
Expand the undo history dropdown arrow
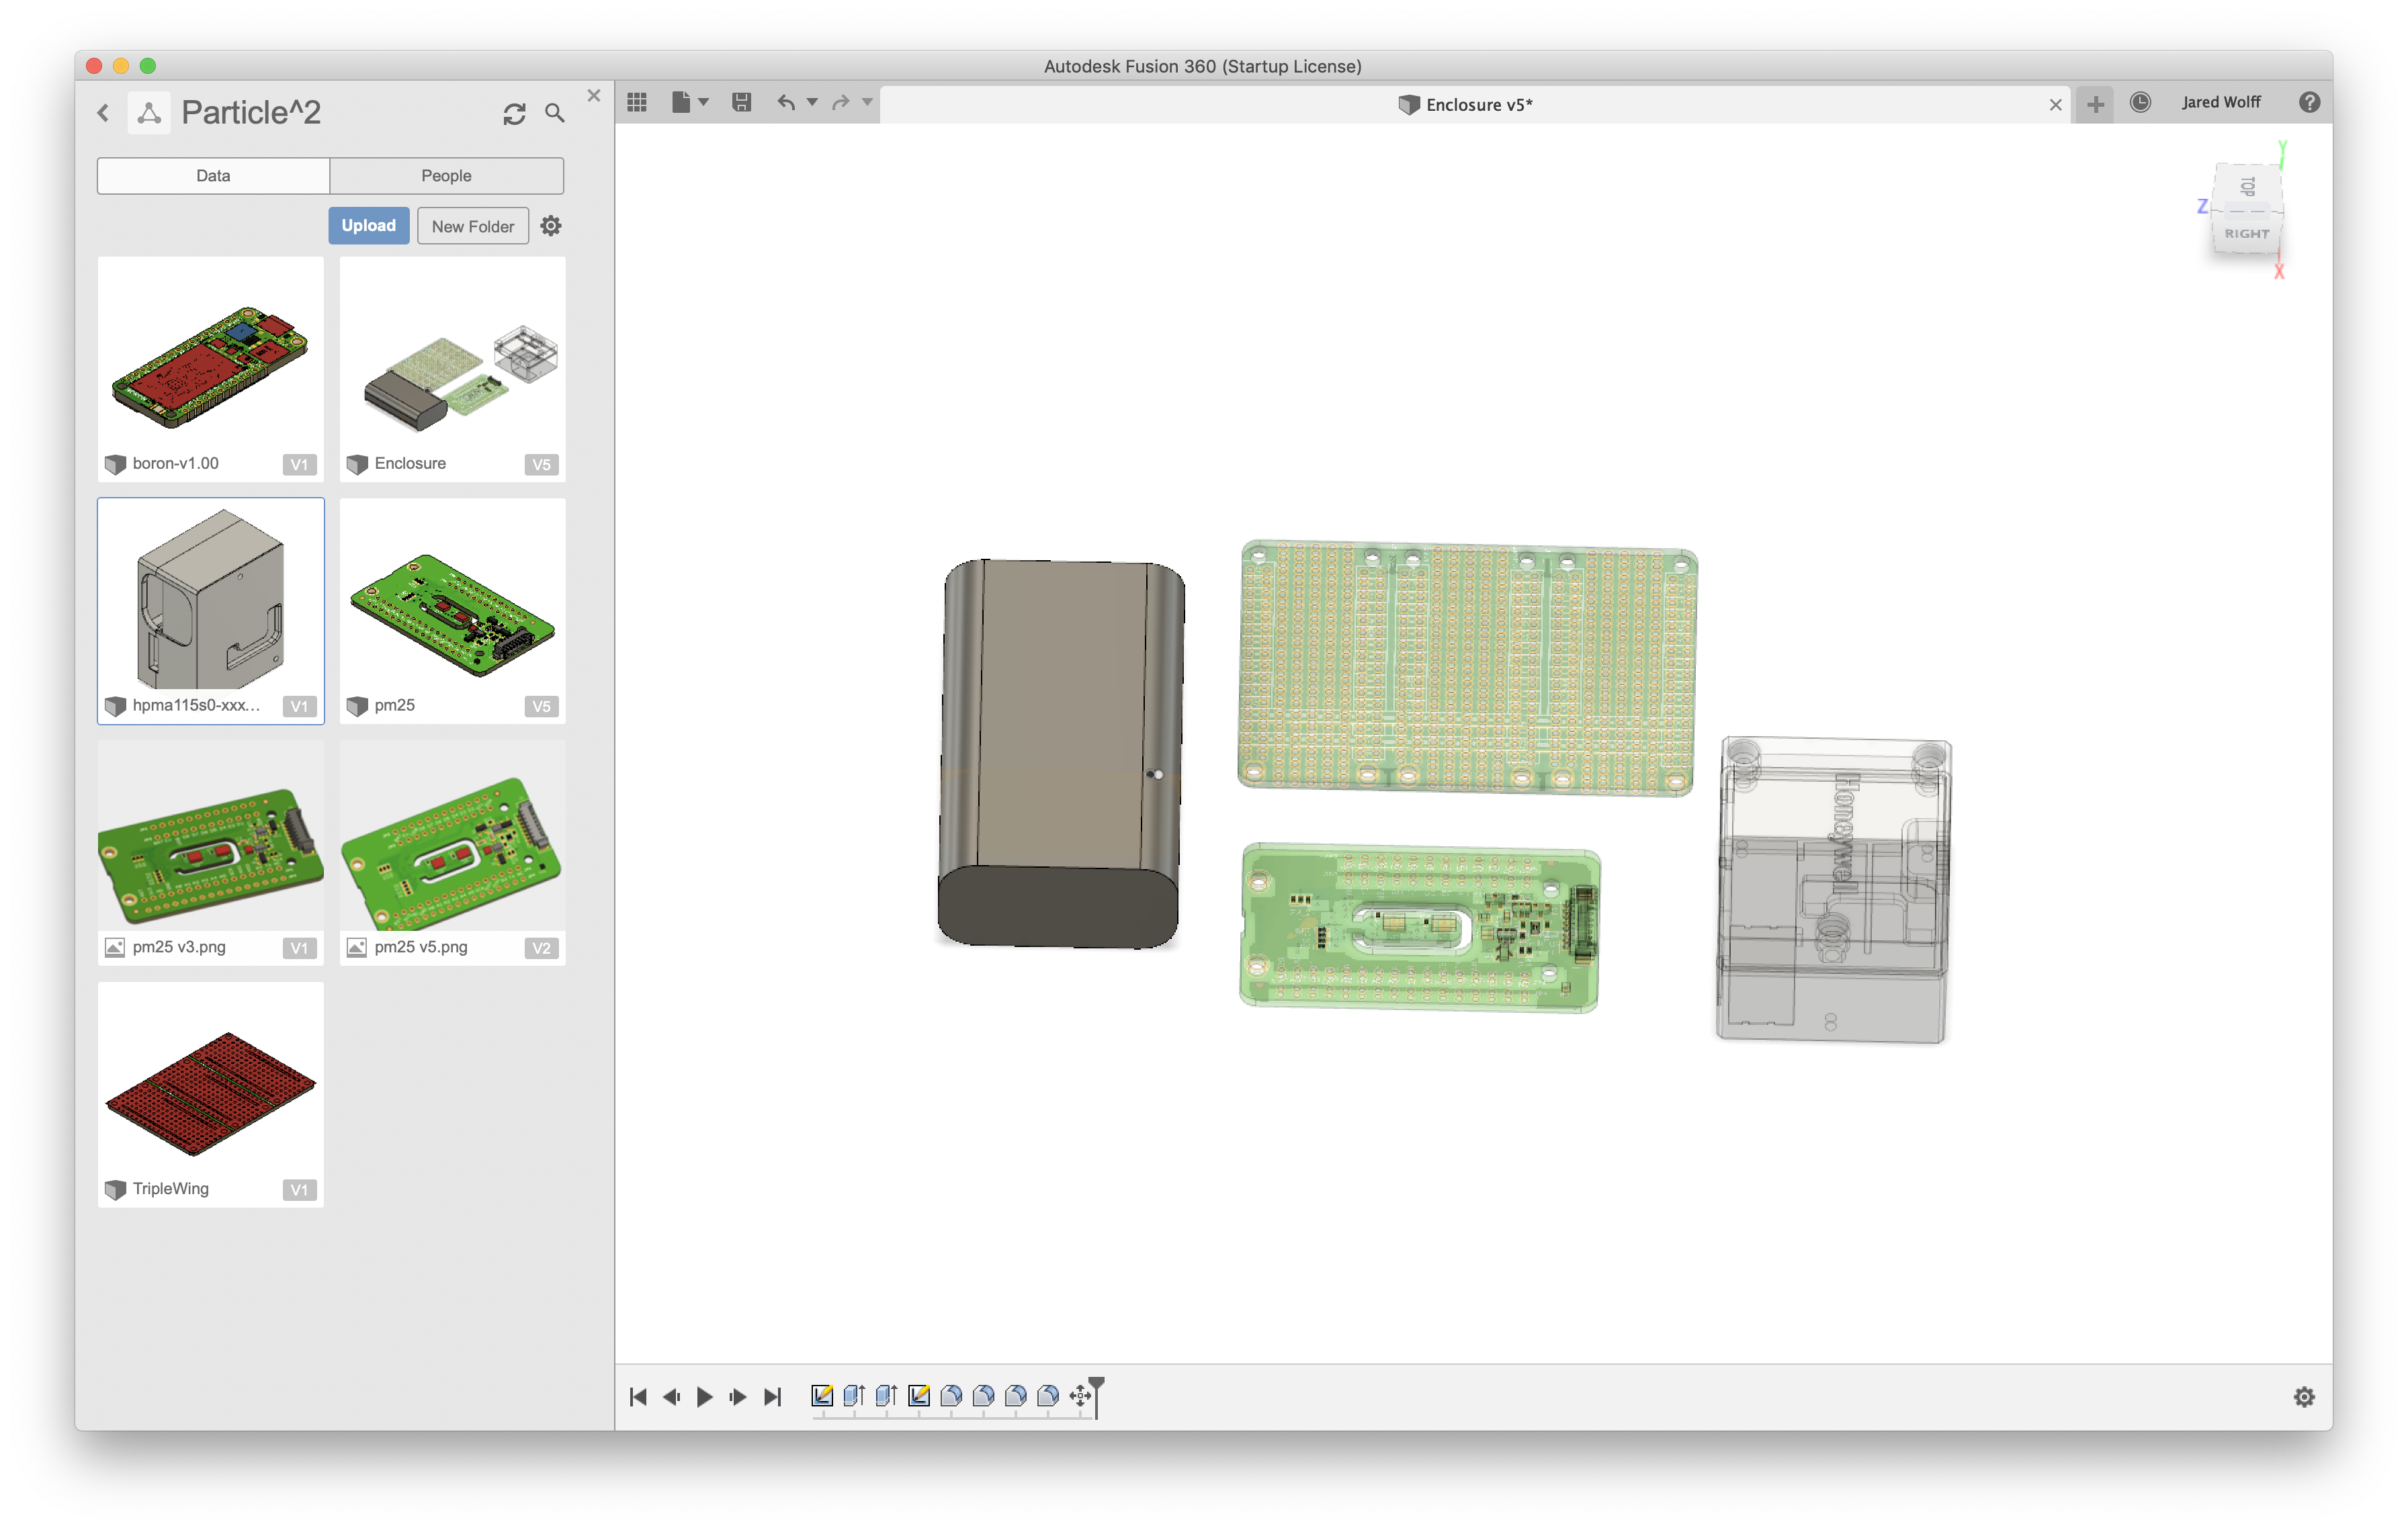pos(812,102)
